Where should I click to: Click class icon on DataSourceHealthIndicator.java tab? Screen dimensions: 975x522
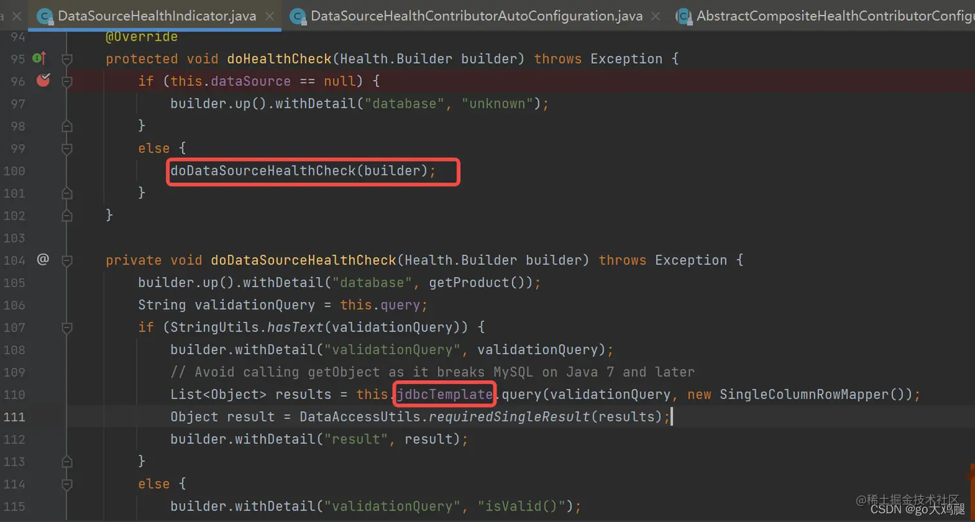[x=45, y=16]
